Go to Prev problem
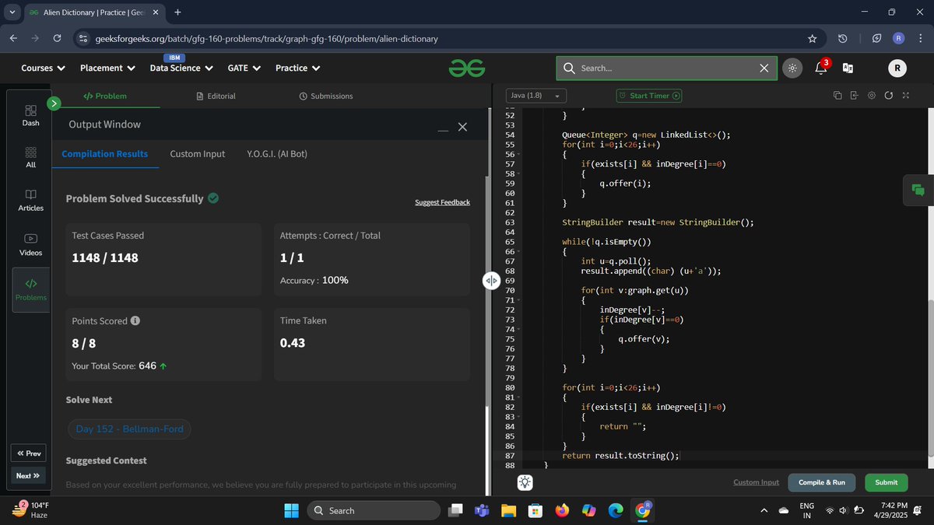Image resolution: width=934 pixels, height=525 pixels. pyautogui.click(x=28, y=453)
